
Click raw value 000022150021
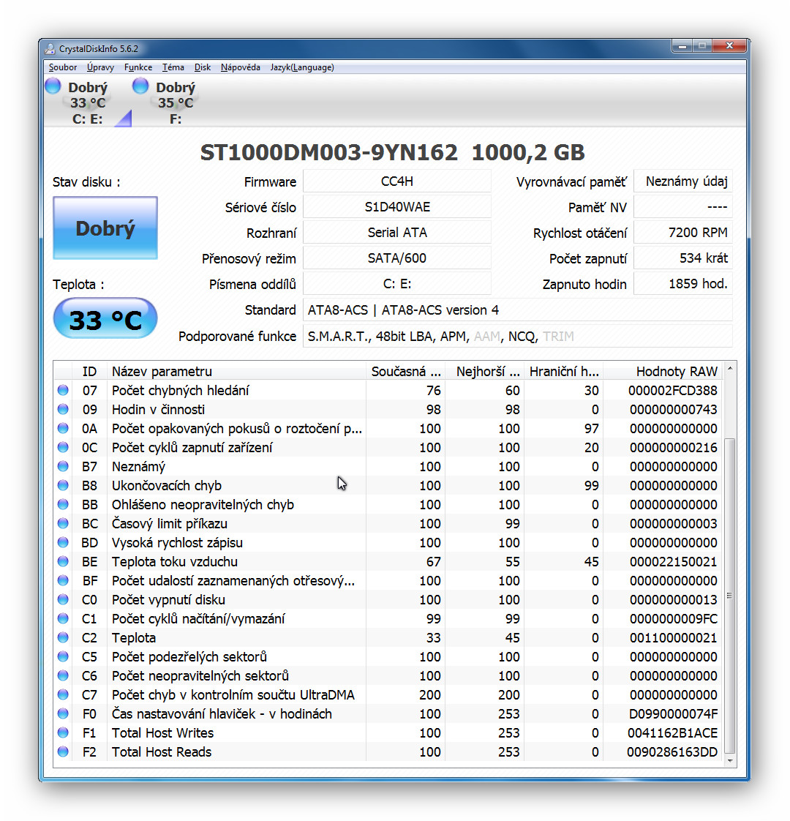[673, 562]
